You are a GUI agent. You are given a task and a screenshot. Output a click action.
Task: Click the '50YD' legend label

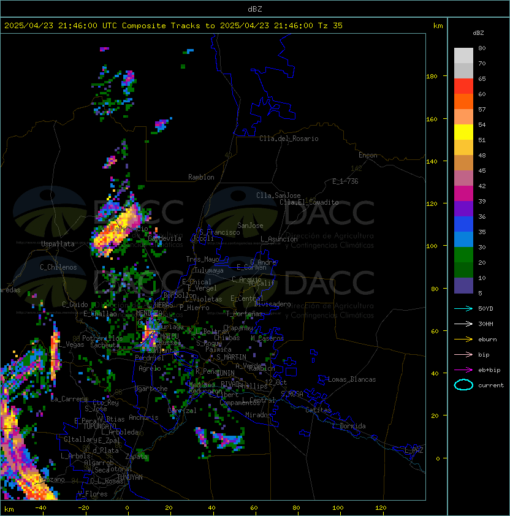click(x=485, y=309)
